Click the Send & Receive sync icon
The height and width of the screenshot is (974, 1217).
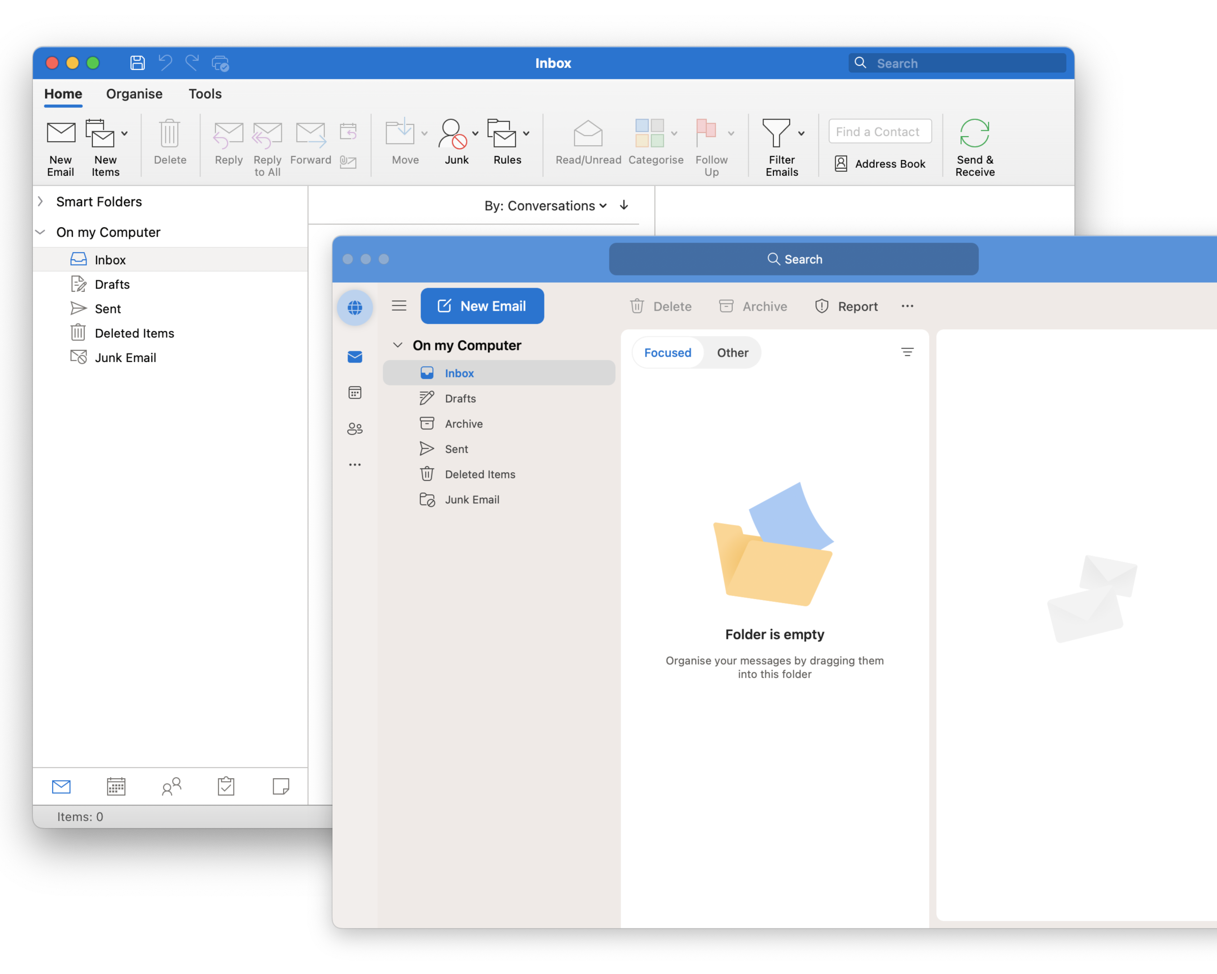(x=975, y=133)
